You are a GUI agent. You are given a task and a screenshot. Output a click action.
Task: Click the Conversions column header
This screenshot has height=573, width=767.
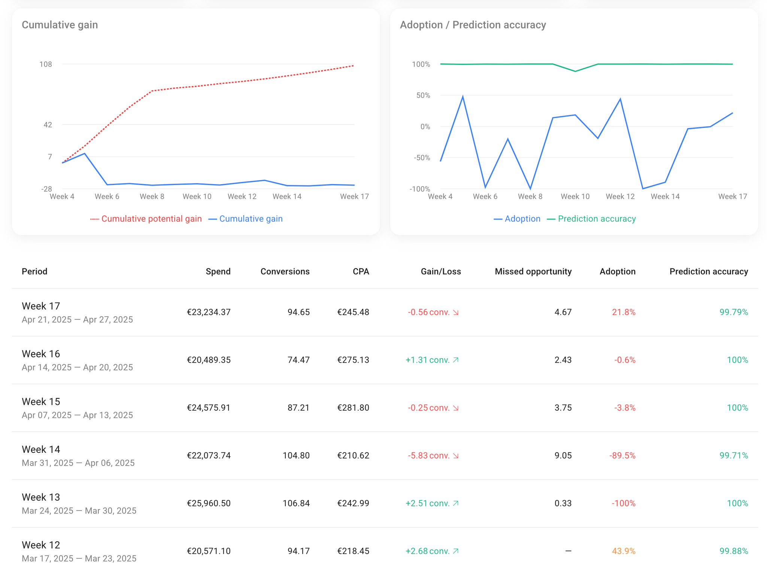tap(285, 271)
